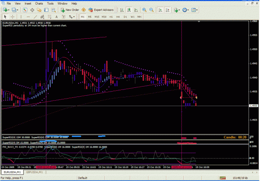This screenshot has height=181, width=260.
Task: Select the Crosshair tool
Action: click(12, 17)
